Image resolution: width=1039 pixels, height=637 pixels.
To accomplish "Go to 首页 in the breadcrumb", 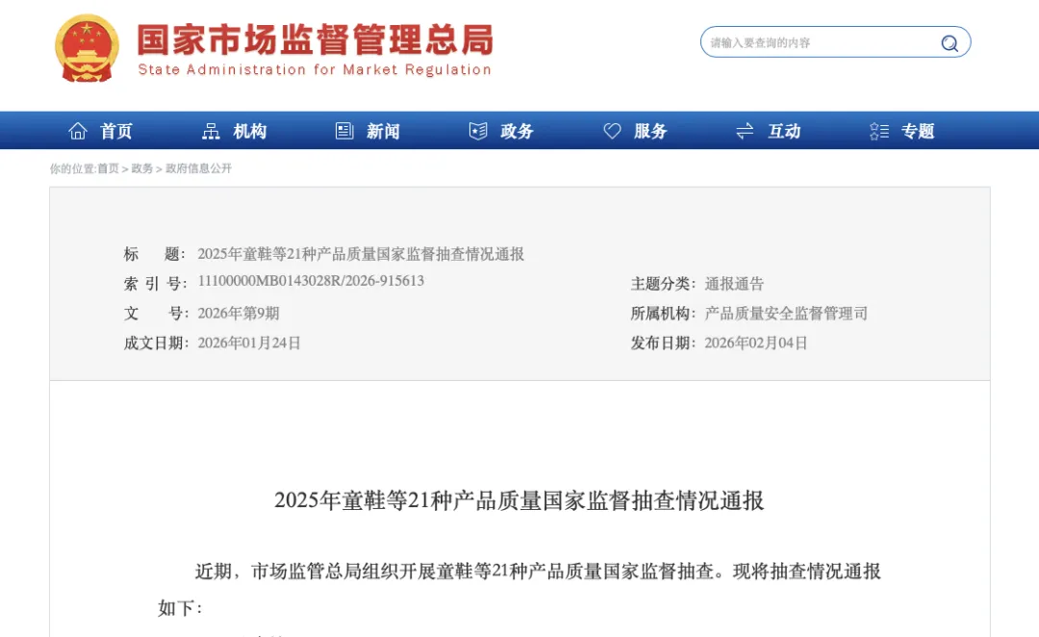I will (108, 168).
